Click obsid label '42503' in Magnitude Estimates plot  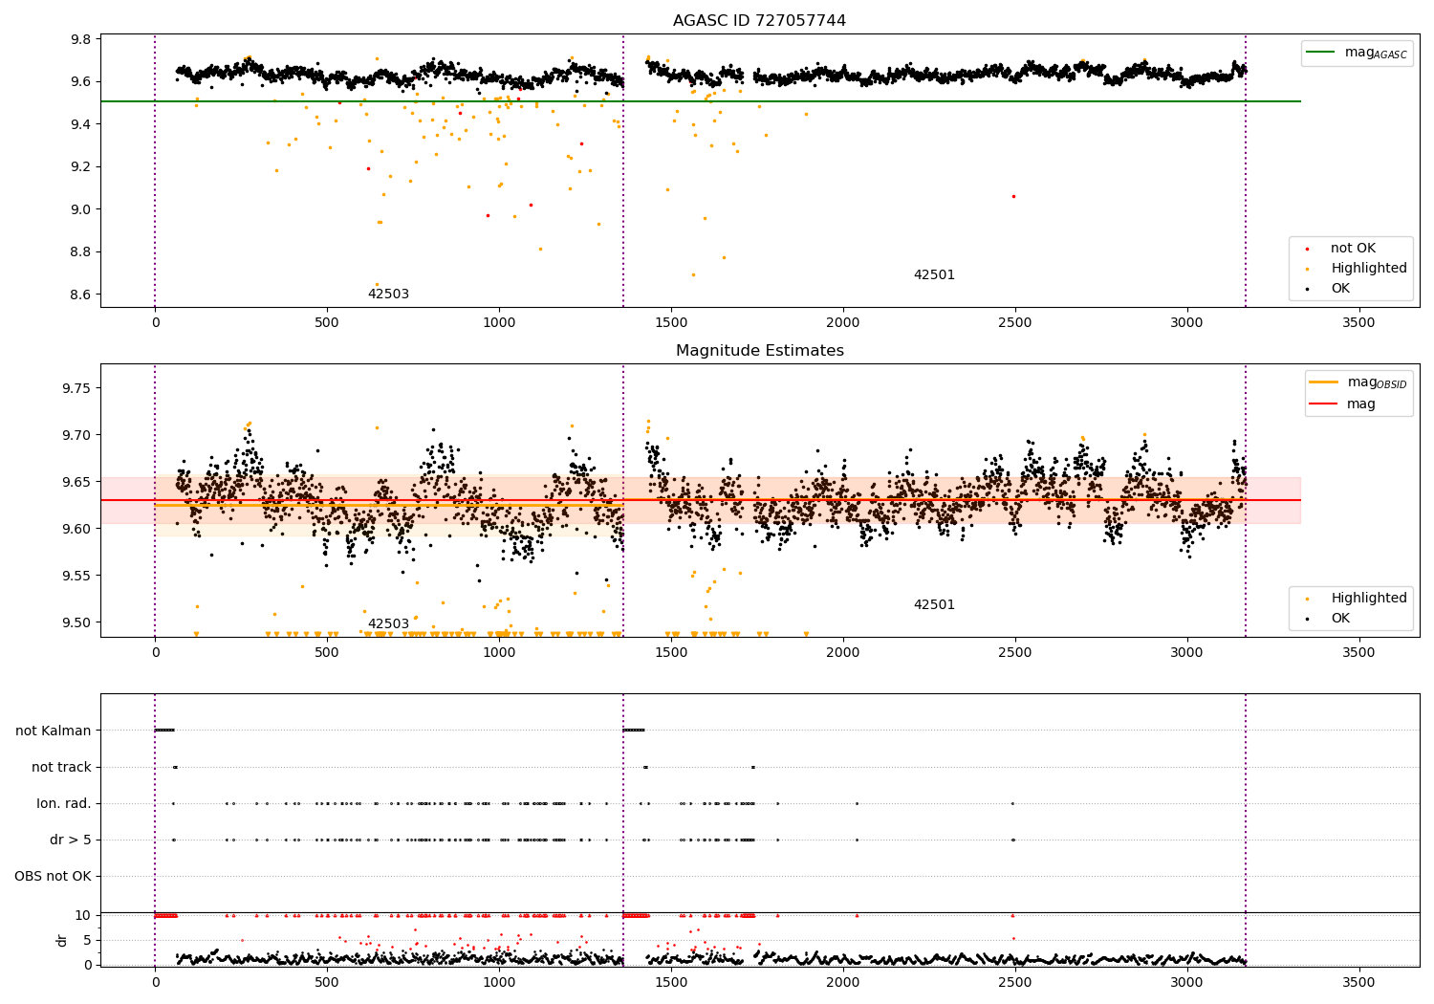[x=388, y=624]
